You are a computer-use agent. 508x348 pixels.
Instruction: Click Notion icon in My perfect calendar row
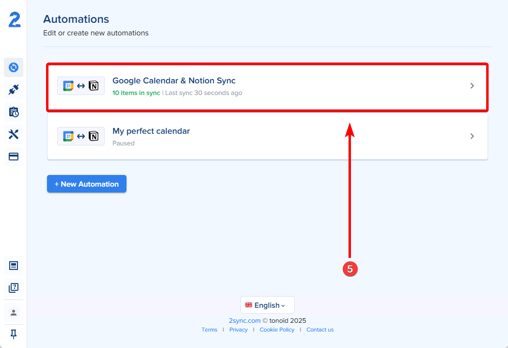pyautogui.click(x=94, y=136)
